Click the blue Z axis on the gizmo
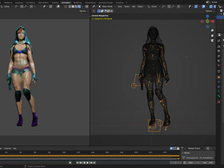 pos(208,16)
